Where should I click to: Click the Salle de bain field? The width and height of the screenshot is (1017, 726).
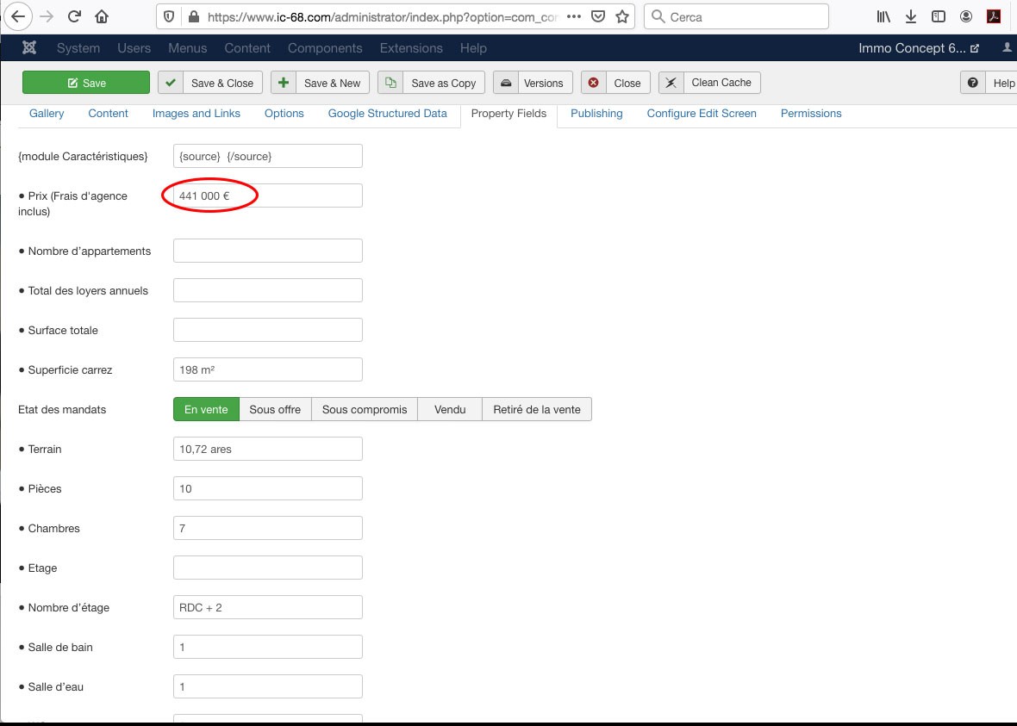click(x=268, y=647)
